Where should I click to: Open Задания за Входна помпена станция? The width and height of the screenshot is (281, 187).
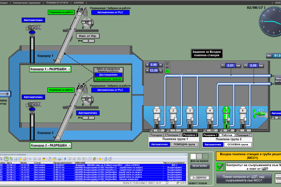(207, 53)
